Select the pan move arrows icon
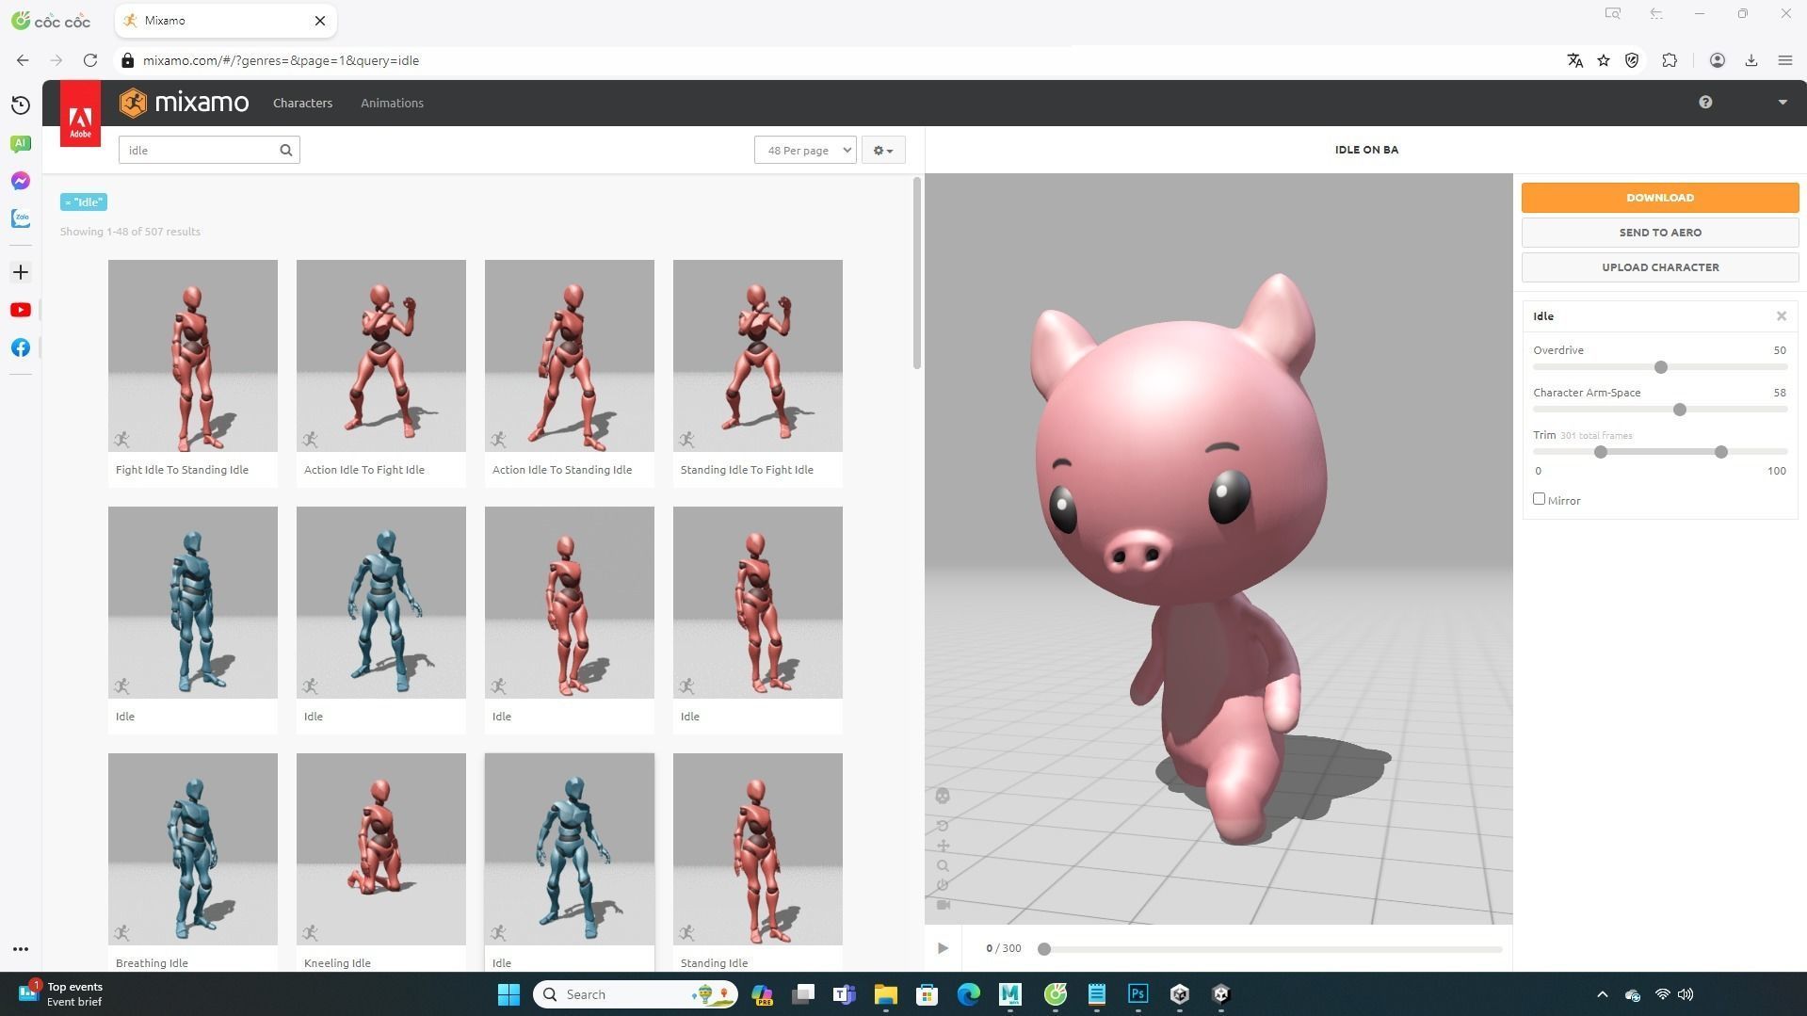Screen dimensions: 1807x1016 943,846
